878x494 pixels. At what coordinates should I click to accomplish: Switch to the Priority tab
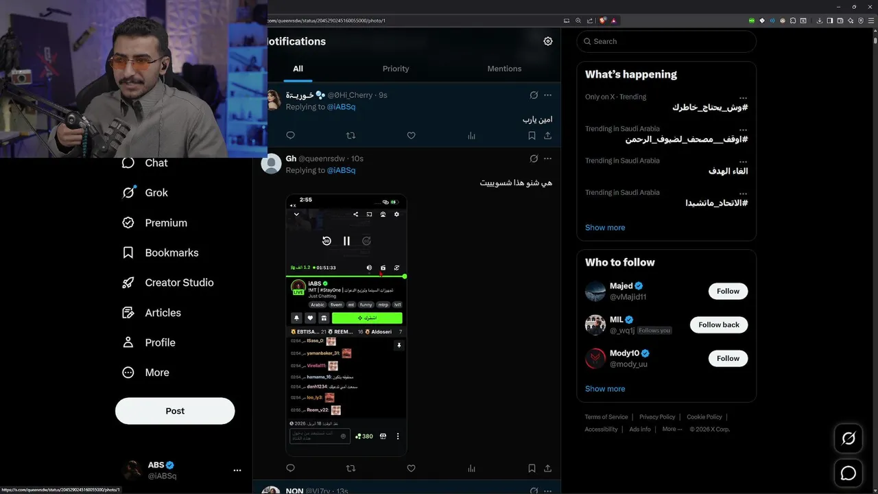396,69
